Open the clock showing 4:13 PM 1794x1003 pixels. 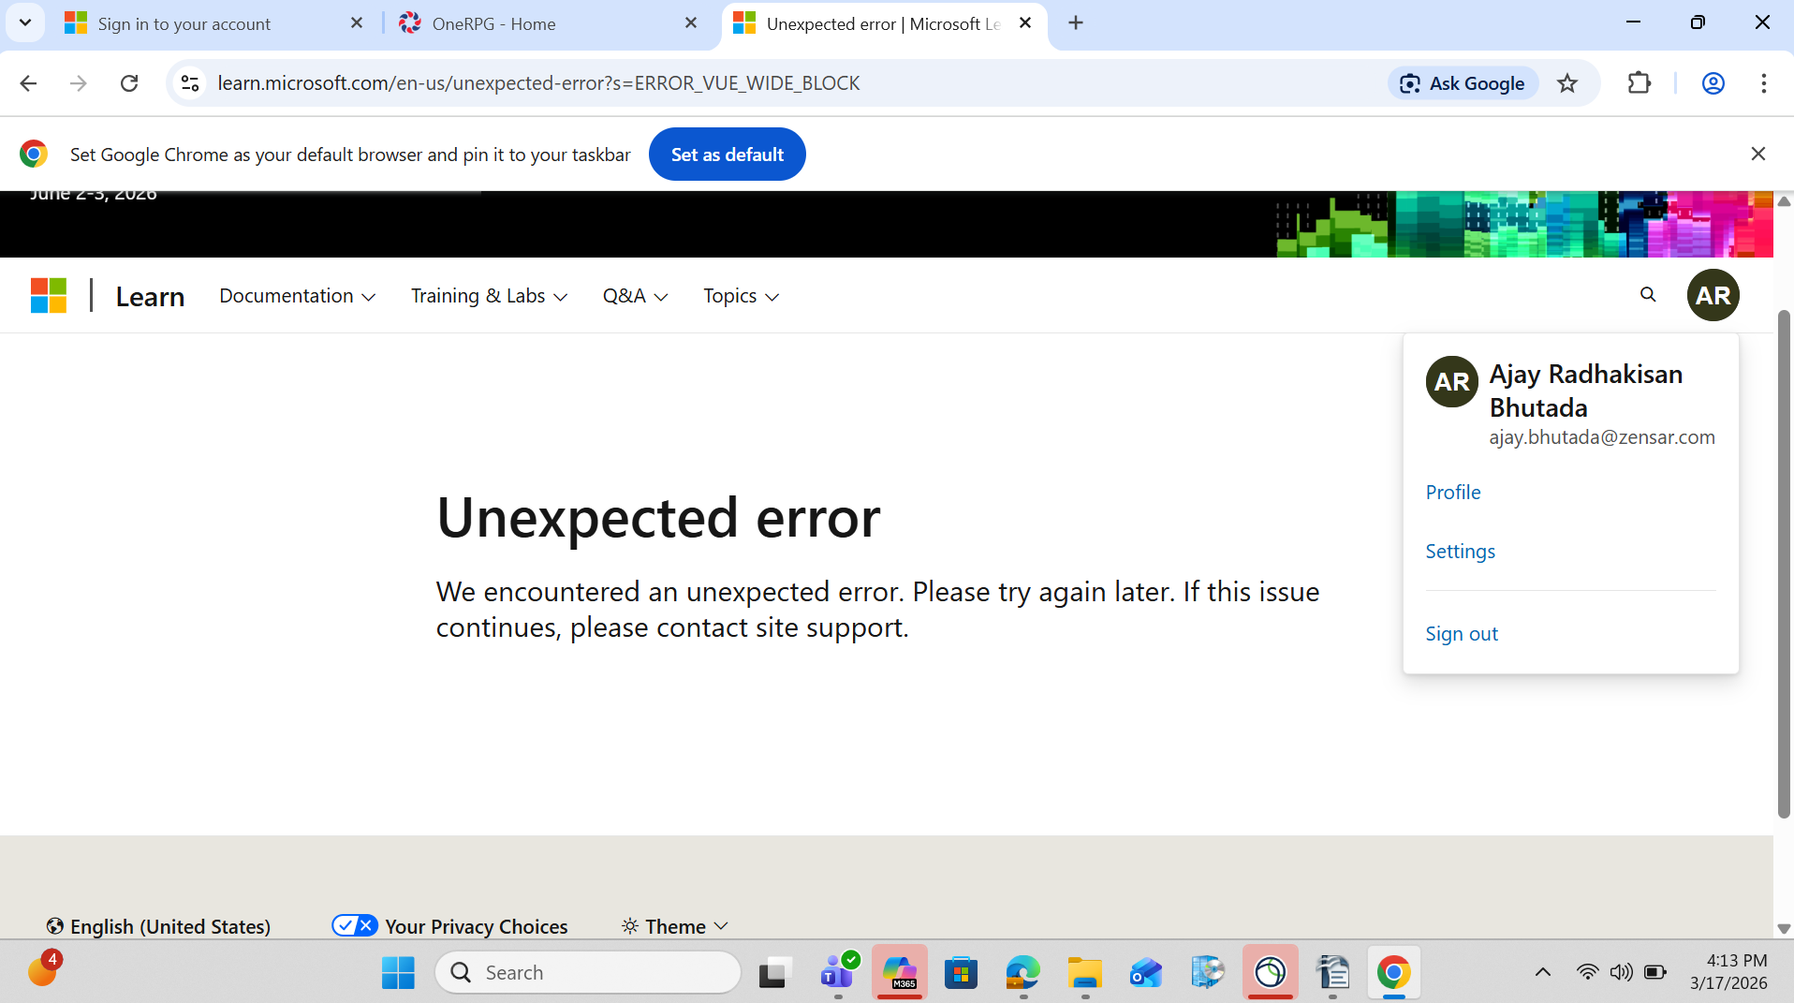coord(1728,972)
